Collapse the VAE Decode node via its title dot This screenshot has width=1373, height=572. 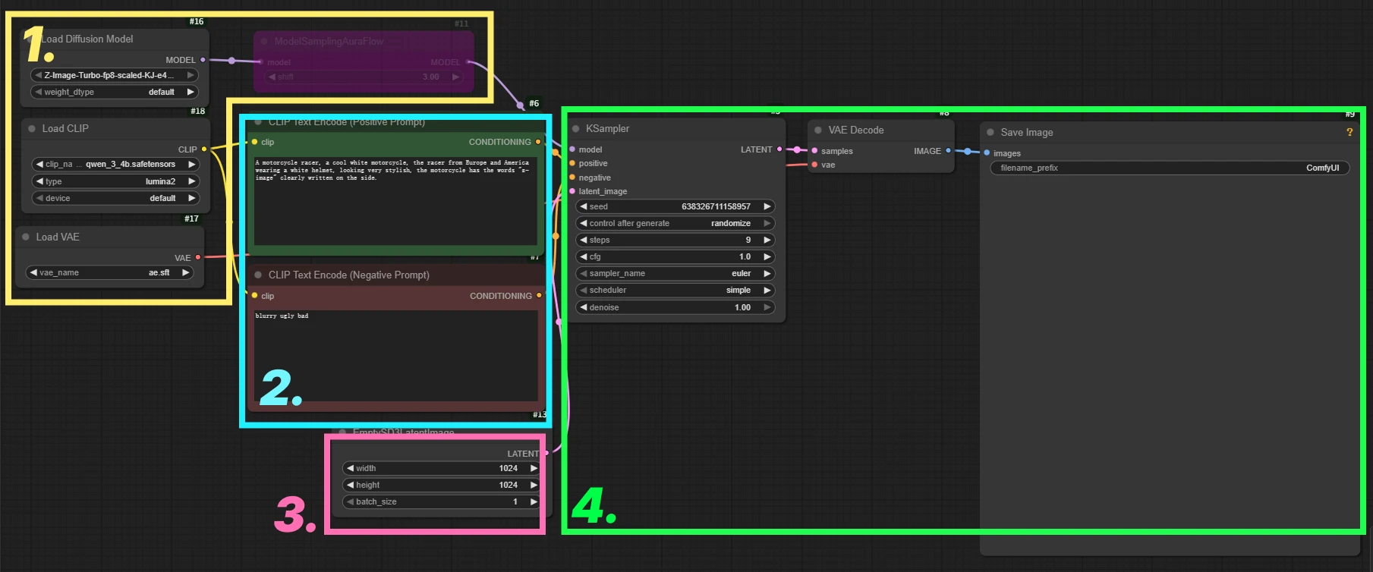pyautogui.click(x=818, y=130)
